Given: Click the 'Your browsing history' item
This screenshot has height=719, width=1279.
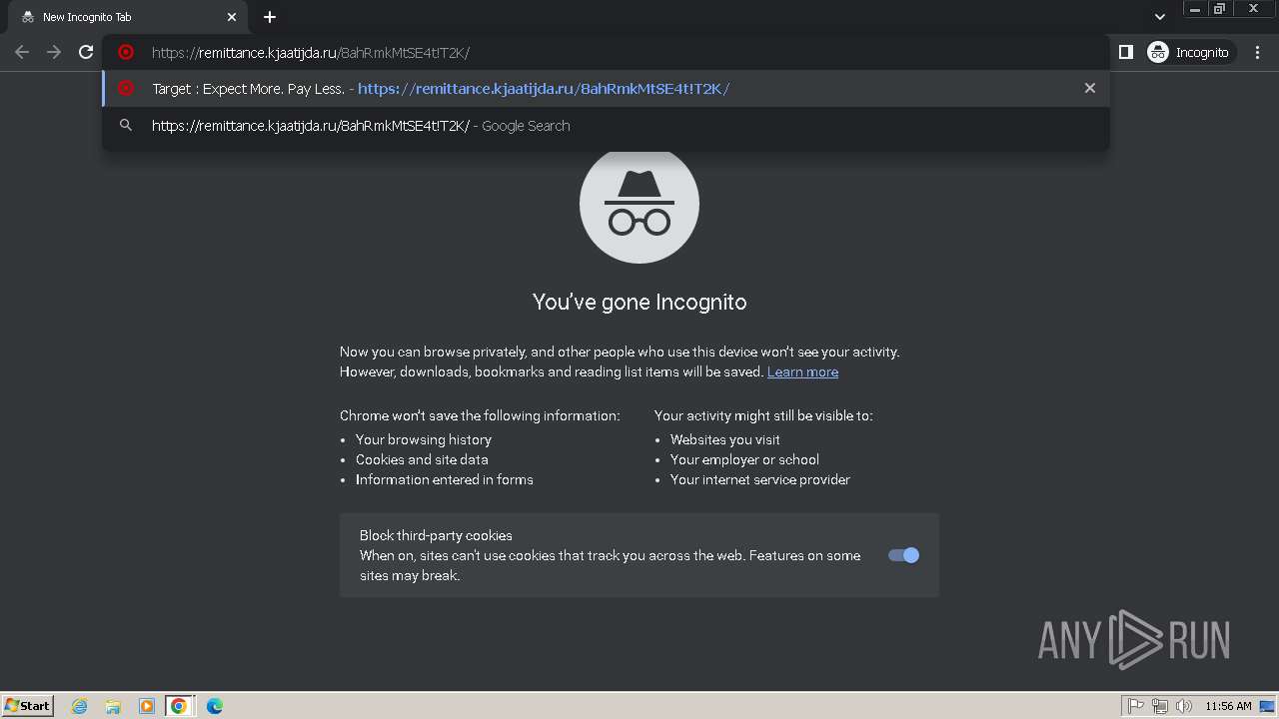Looking at the screenshot, I should (424, 439).
